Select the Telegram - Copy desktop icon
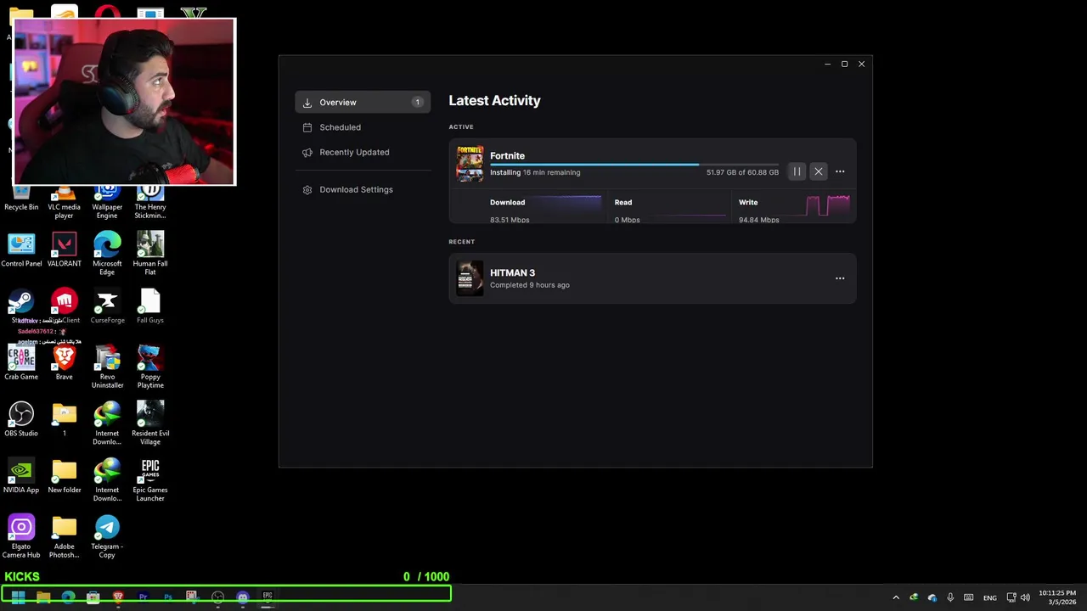Screen dimensions: 1087x611 [x=107, y=536]
